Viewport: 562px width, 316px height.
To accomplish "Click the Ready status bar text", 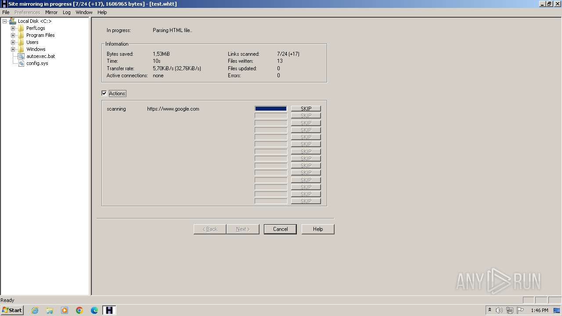I will pos(7,300).
